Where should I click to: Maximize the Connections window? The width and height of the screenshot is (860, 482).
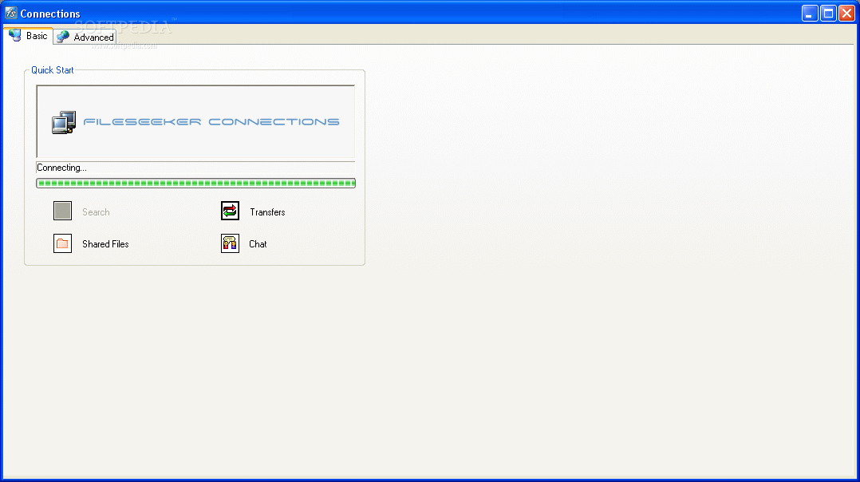coord(828,13)
